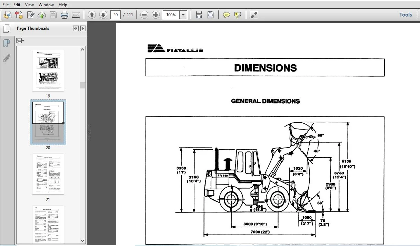Screen dimensions: 420x246
Task: Open the Window menu
Action: click(46, 5)
